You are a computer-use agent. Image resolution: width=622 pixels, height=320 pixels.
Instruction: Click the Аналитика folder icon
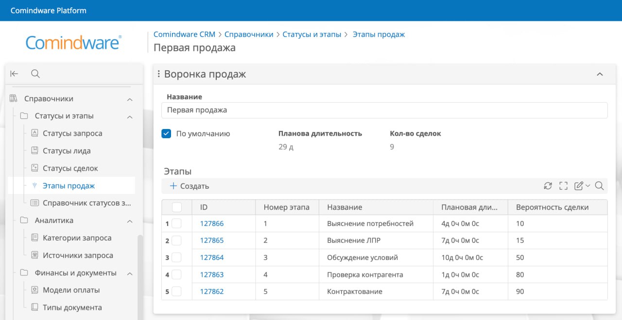24,220
